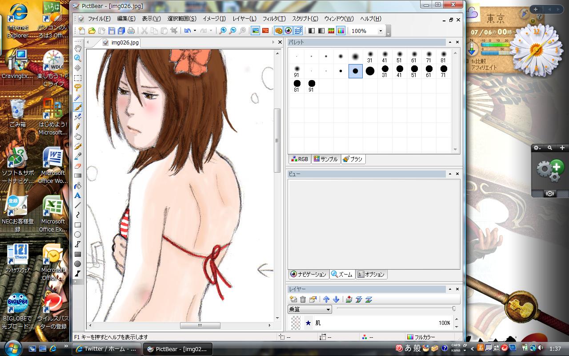Screen dimensions: 569x356
Task: Delete the layer with trash icon
Action: 303,299
